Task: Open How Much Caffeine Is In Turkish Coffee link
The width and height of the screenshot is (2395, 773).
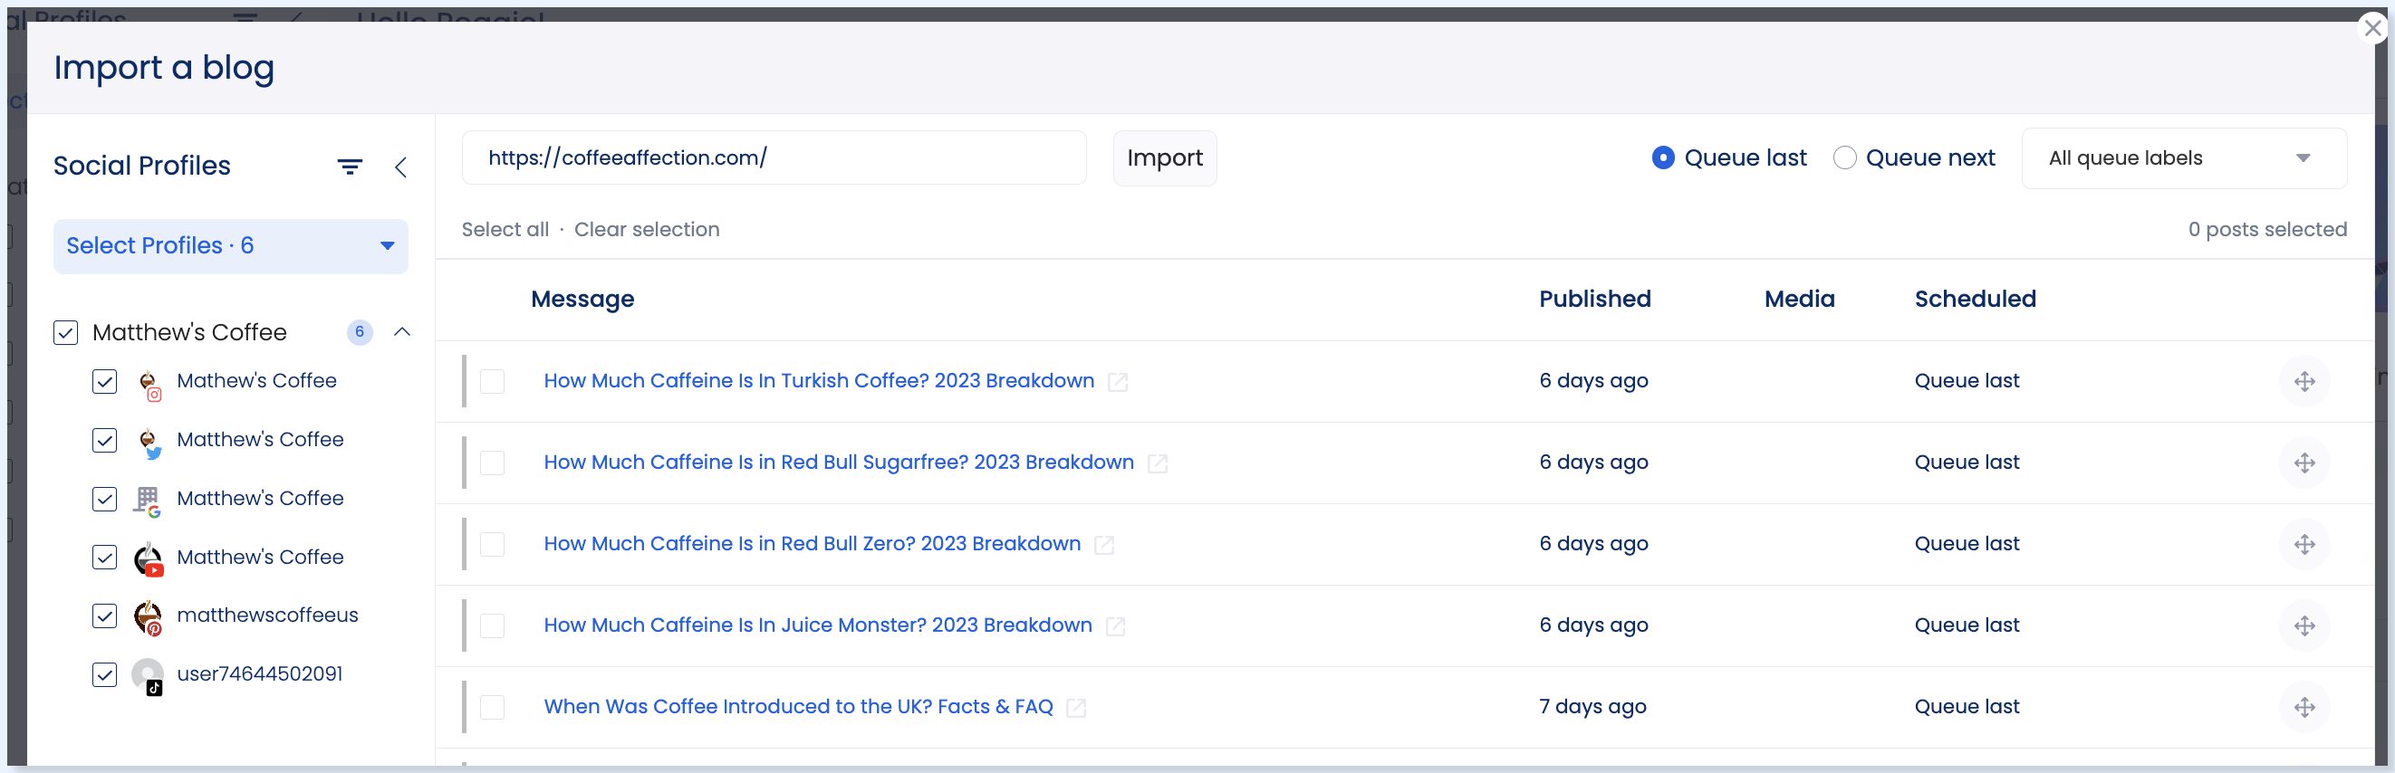Action: 819,381
